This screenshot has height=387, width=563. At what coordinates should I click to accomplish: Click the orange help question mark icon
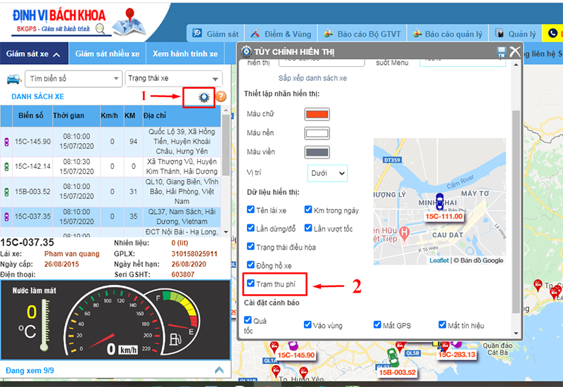(x=221, y=96)
